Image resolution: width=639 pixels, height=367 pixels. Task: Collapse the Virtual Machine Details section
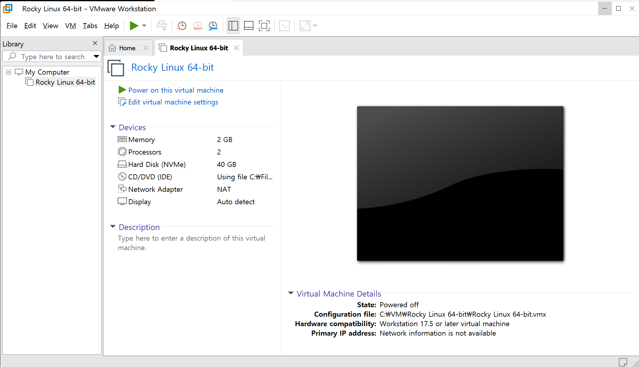tap(290, 293)
